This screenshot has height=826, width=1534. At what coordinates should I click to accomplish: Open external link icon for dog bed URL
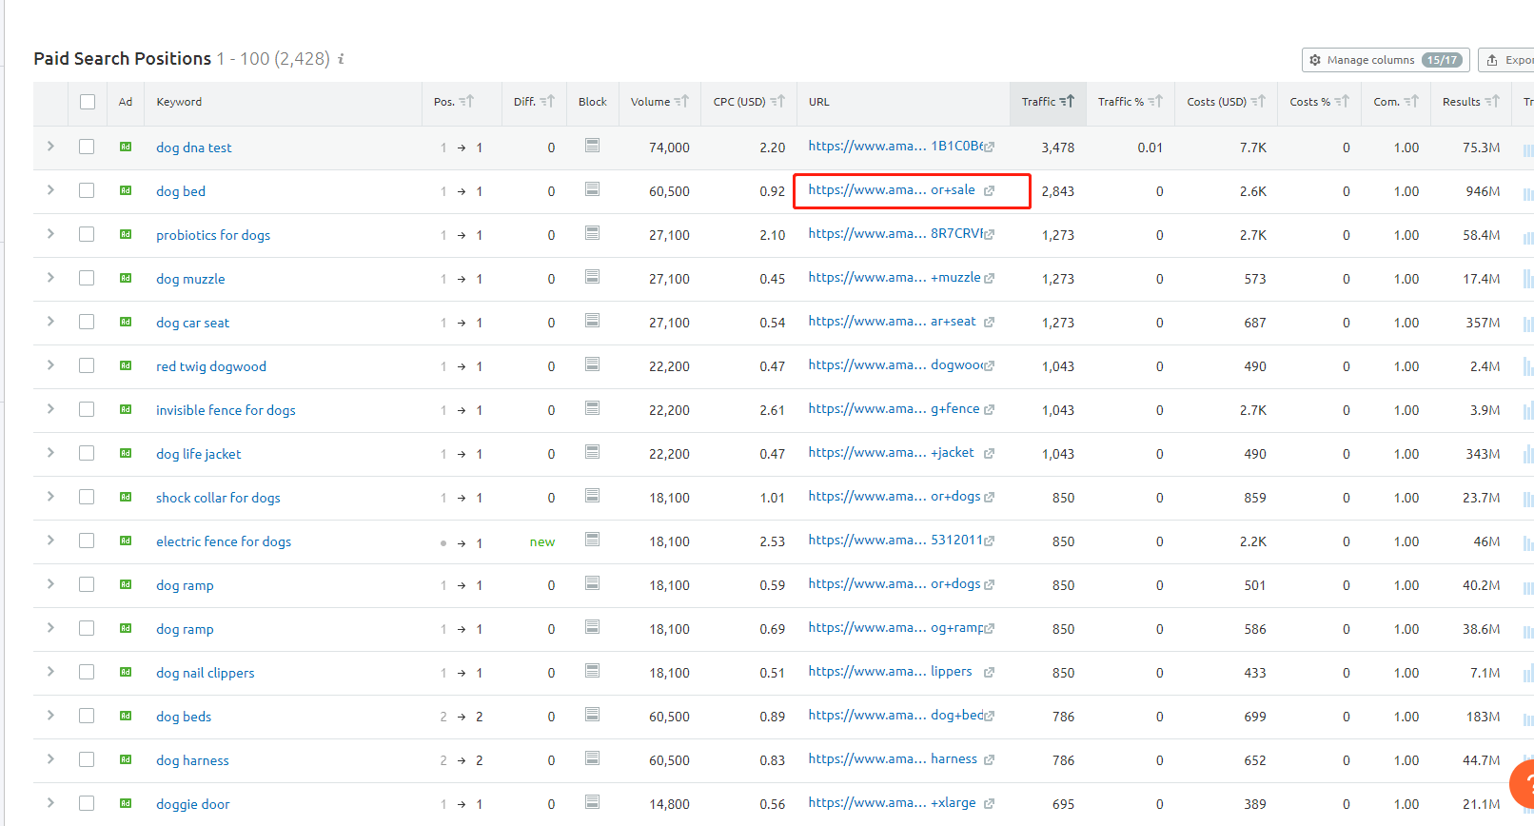click(989, 191)
